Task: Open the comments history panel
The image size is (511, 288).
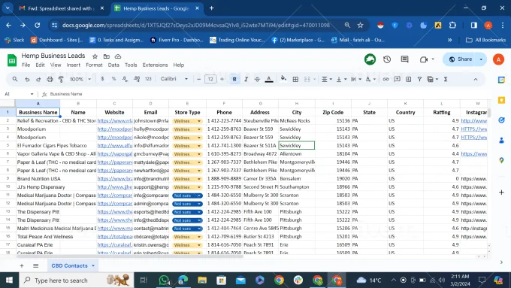Action: pyautogui.click(x=404, y=59)
